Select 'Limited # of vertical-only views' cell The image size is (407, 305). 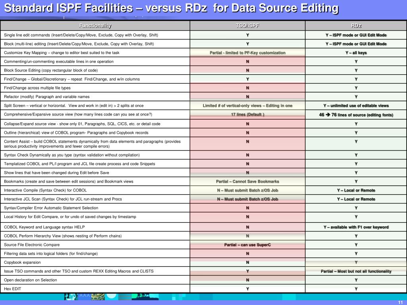247,106
